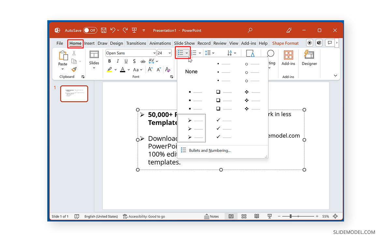The width and height of the screenshot is (391, 242).
Task: Open the Format Painter tool
Action: point(74,69)
